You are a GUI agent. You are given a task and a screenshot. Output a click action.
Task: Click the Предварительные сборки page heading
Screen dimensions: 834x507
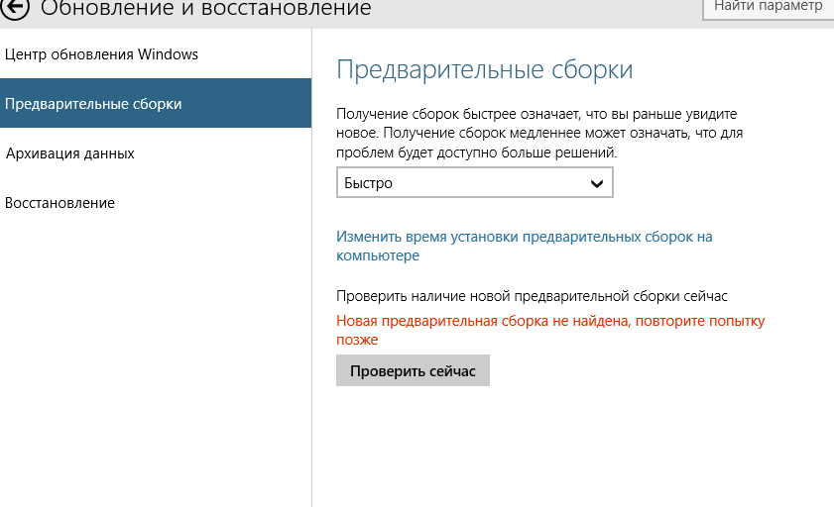(485, 69)
